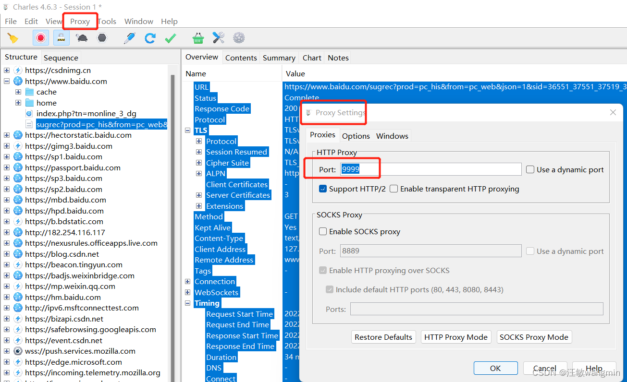627x382 pixels.
Task: Expand the Connection row
Action: (188, 281)
